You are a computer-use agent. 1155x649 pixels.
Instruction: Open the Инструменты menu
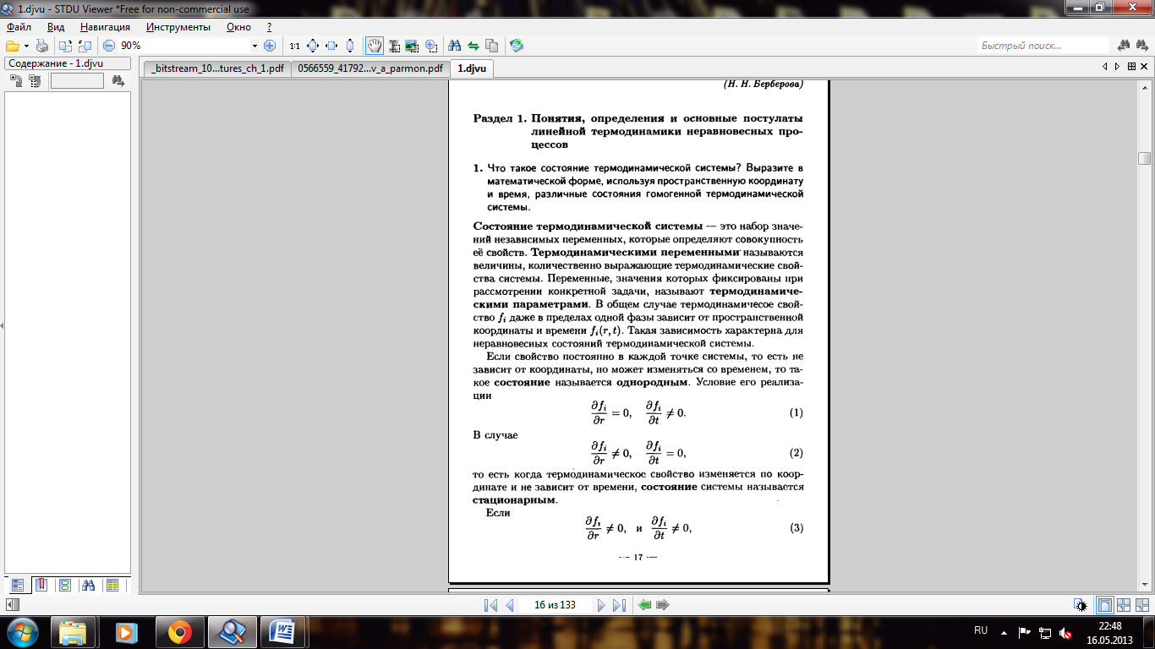coord(178,27)
